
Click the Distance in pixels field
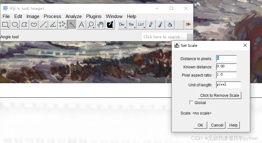[227, 59]
